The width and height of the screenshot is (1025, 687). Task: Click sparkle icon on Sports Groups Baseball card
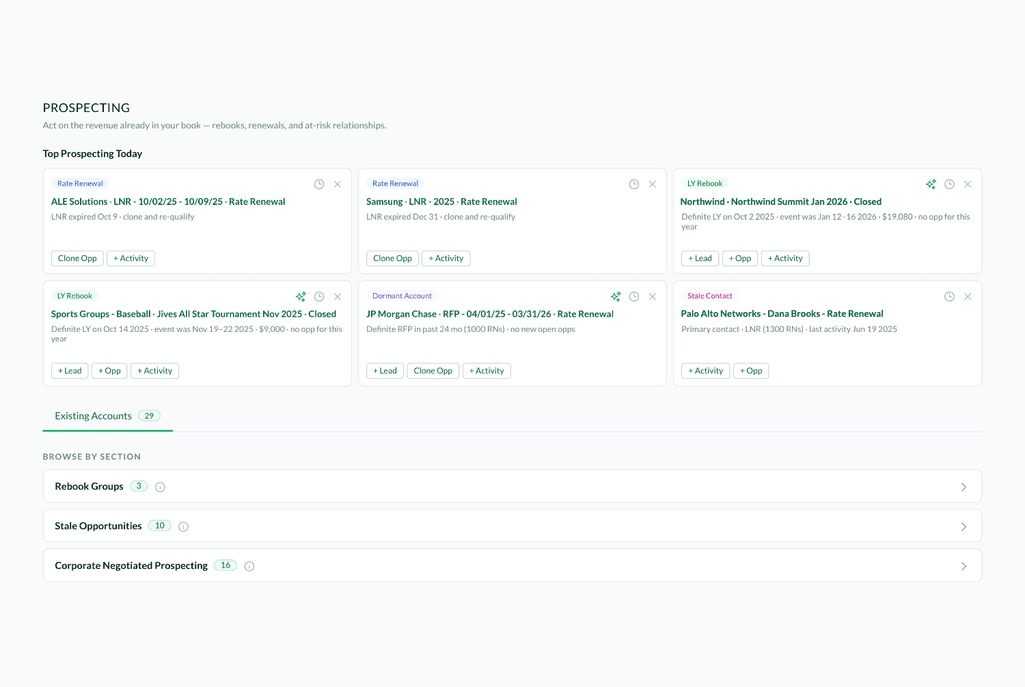(301, 296)
